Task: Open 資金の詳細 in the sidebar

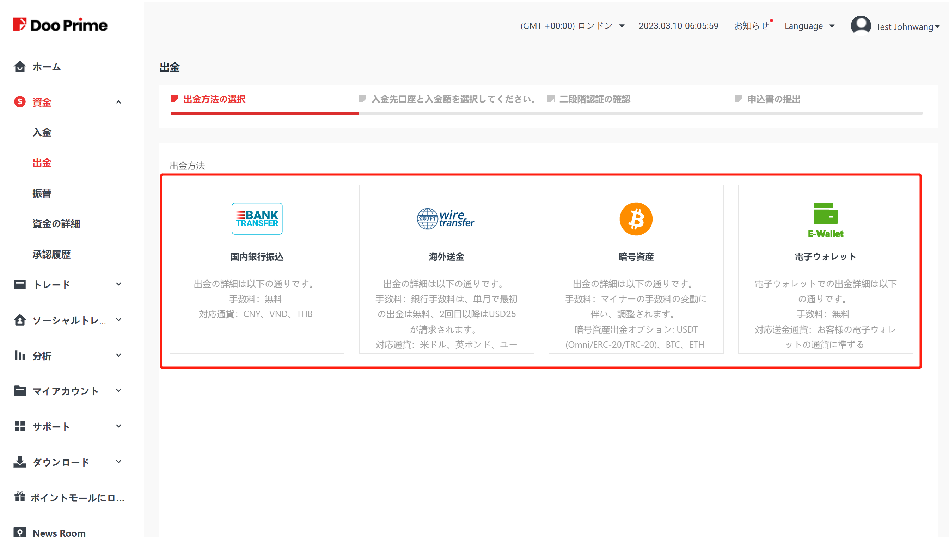Action: pos(56,223)
